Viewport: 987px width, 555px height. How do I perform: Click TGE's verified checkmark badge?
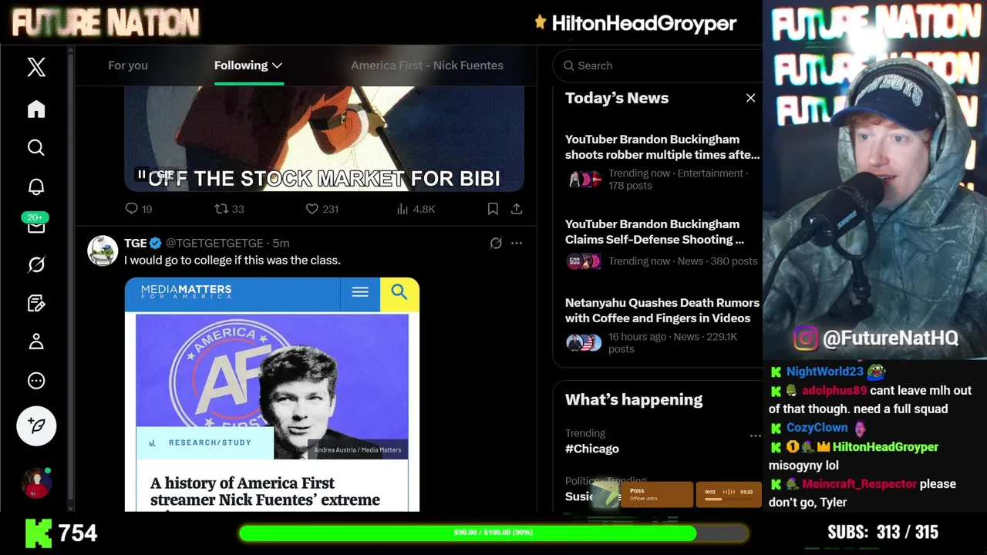(155, 243)
